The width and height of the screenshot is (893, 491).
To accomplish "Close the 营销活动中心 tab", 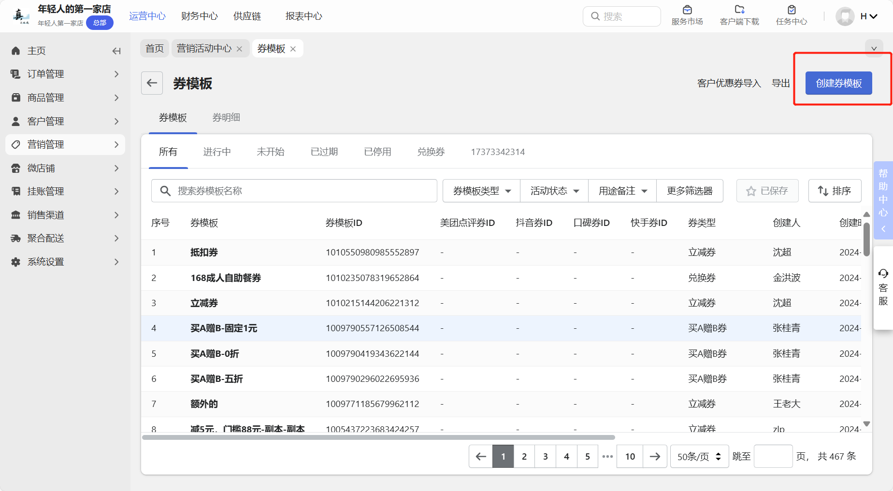I will pos(240,49).
